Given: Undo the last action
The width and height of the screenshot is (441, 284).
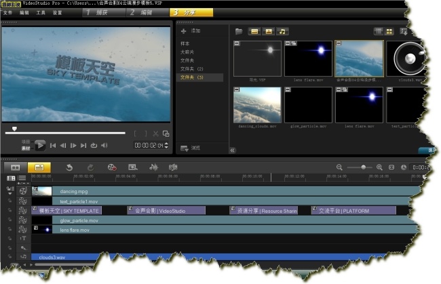Looking at the screenshot, I should coord(69,167).
